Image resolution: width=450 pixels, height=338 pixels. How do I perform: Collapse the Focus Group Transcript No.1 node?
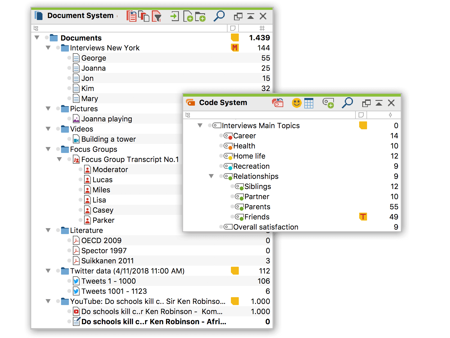pos(59,159)
